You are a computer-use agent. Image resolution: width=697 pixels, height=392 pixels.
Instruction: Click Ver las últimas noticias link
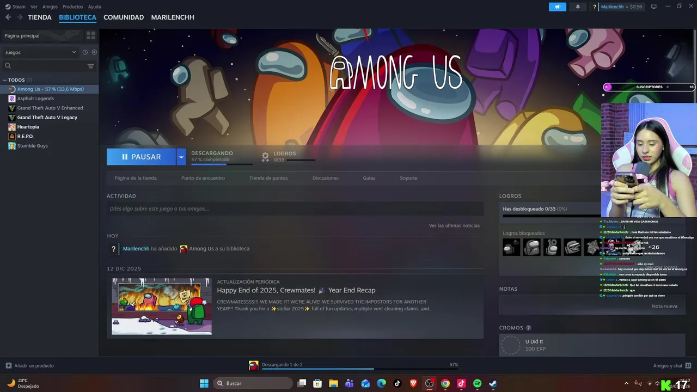[454, 225]
